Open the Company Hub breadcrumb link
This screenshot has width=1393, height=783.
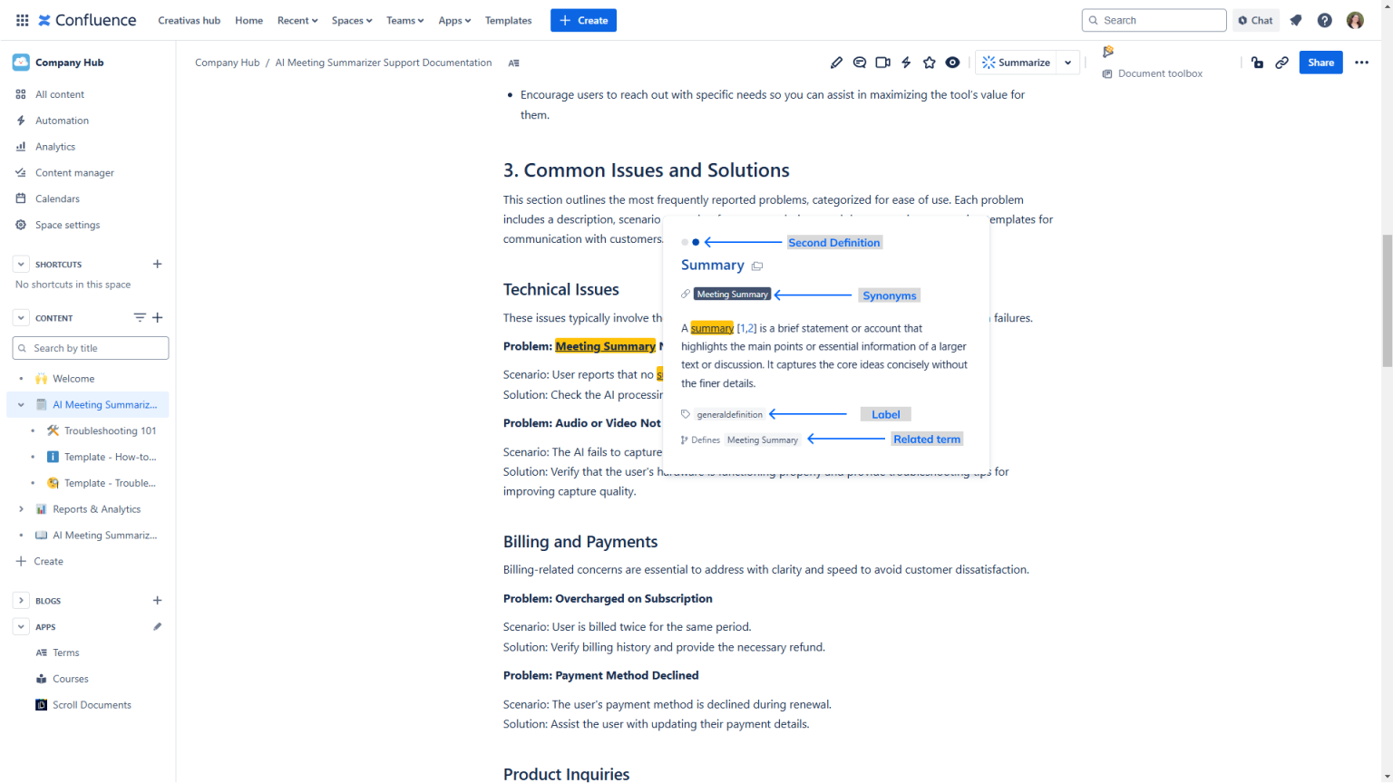[227, 63]
